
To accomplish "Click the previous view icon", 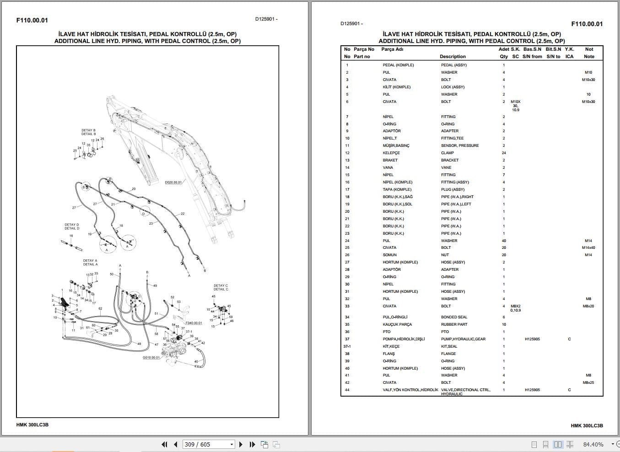I will 264,444.
